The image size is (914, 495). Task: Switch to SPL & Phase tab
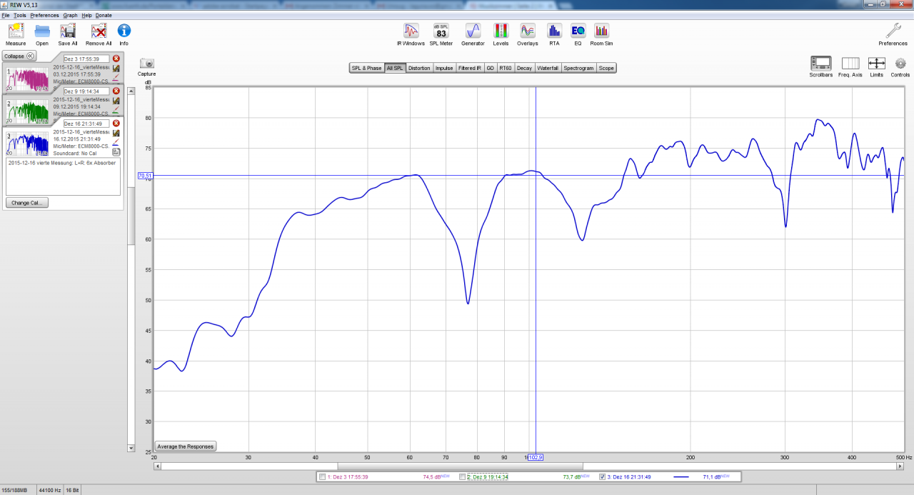click(366, 68)
